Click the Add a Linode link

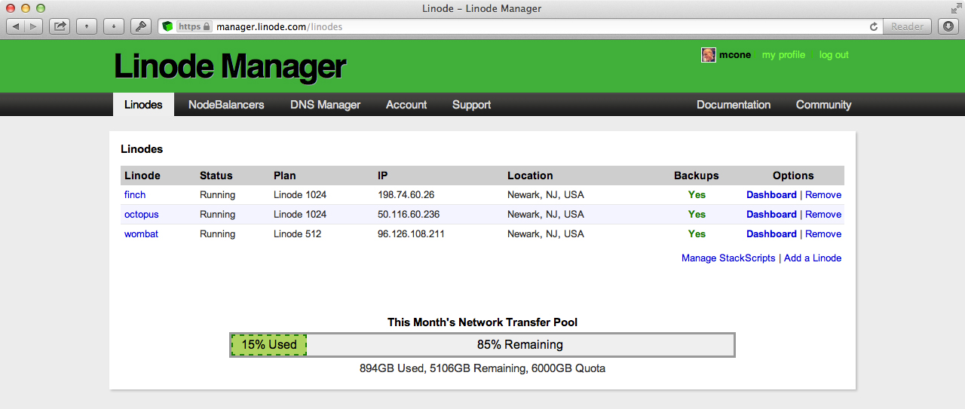point(813,258)
